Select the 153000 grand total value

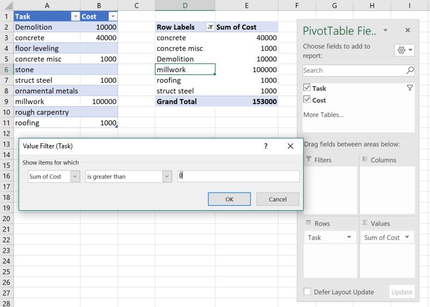(247, 102)
